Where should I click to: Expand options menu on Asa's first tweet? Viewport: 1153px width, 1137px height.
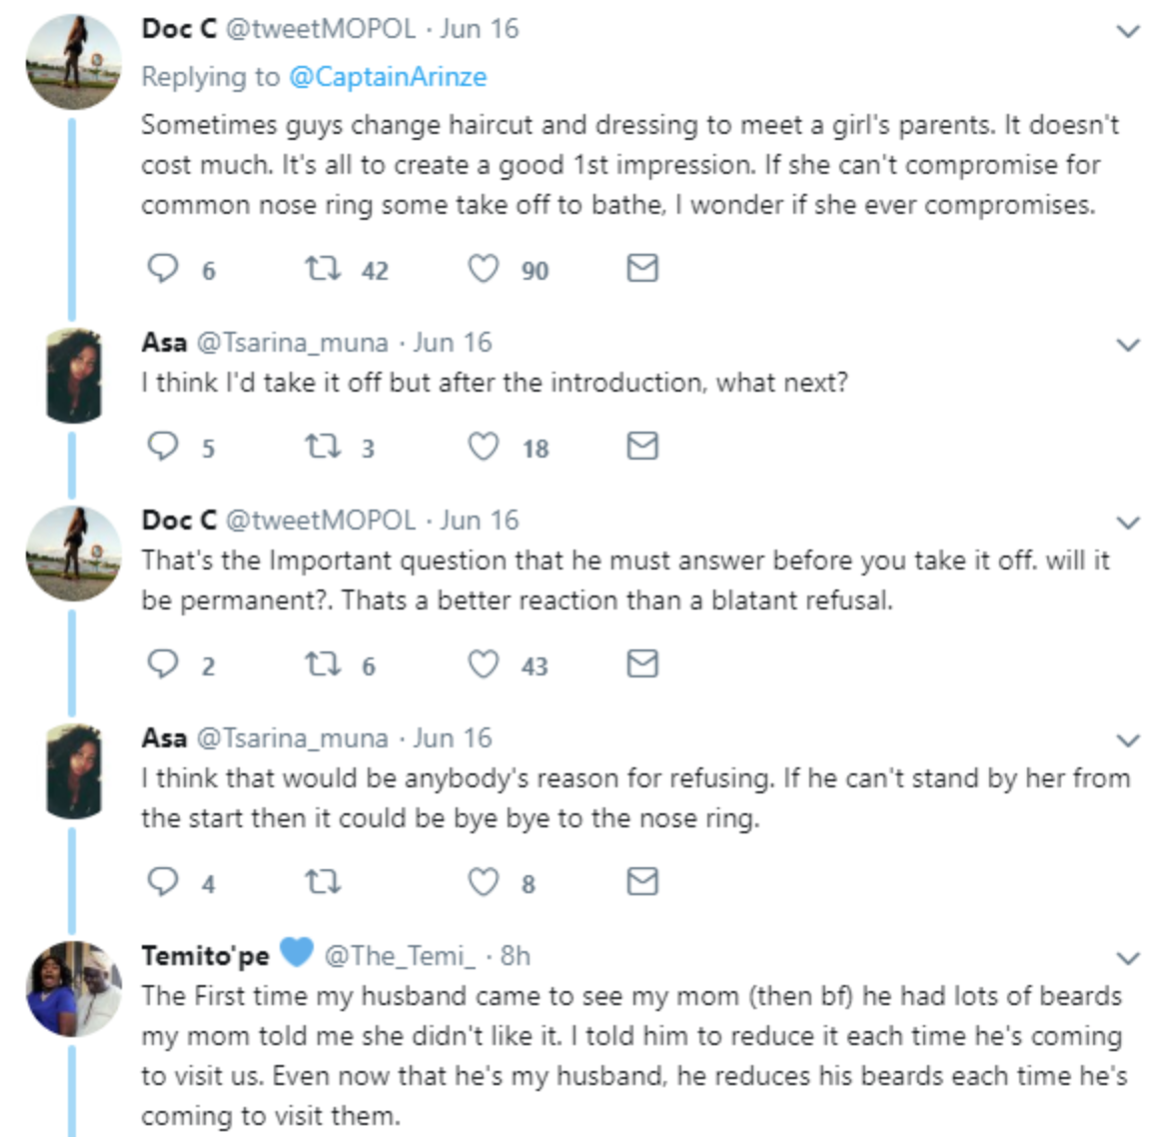coord(1127,346)
